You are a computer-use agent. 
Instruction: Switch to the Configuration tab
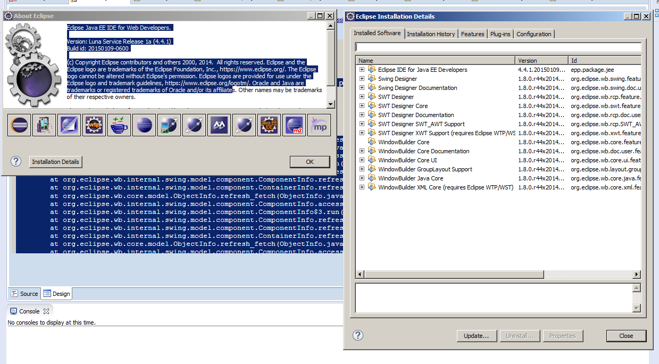point(533,34)
